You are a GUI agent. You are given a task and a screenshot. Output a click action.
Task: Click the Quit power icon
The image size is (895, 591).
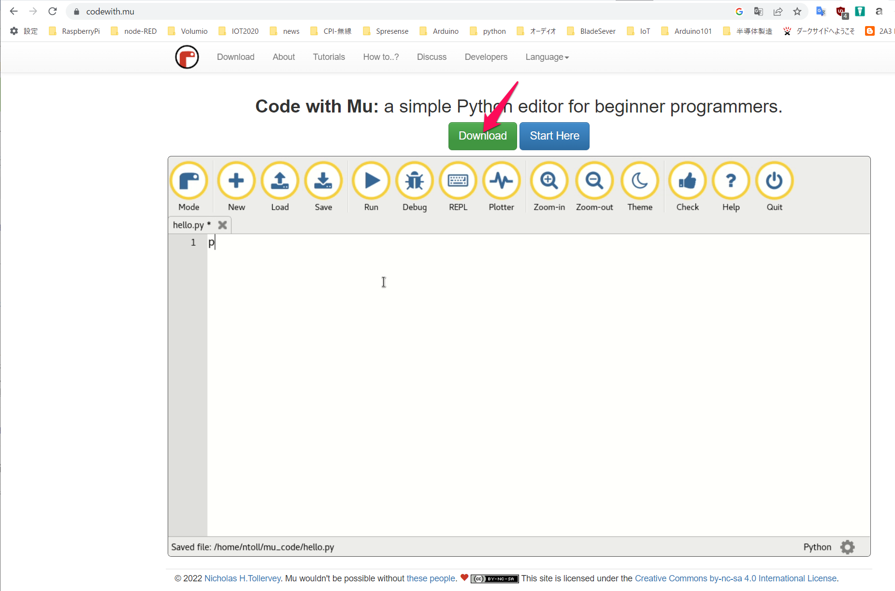(x=774, y=181)
